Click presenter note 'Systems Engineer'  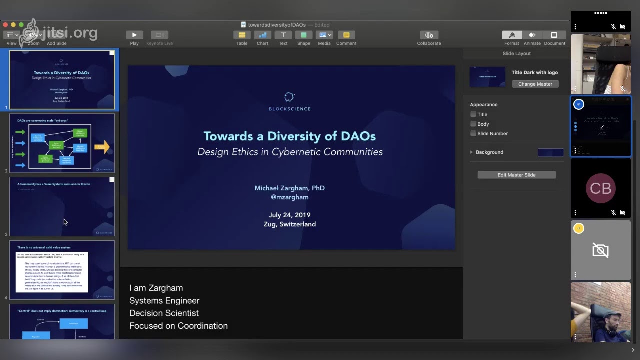(164, 300)
